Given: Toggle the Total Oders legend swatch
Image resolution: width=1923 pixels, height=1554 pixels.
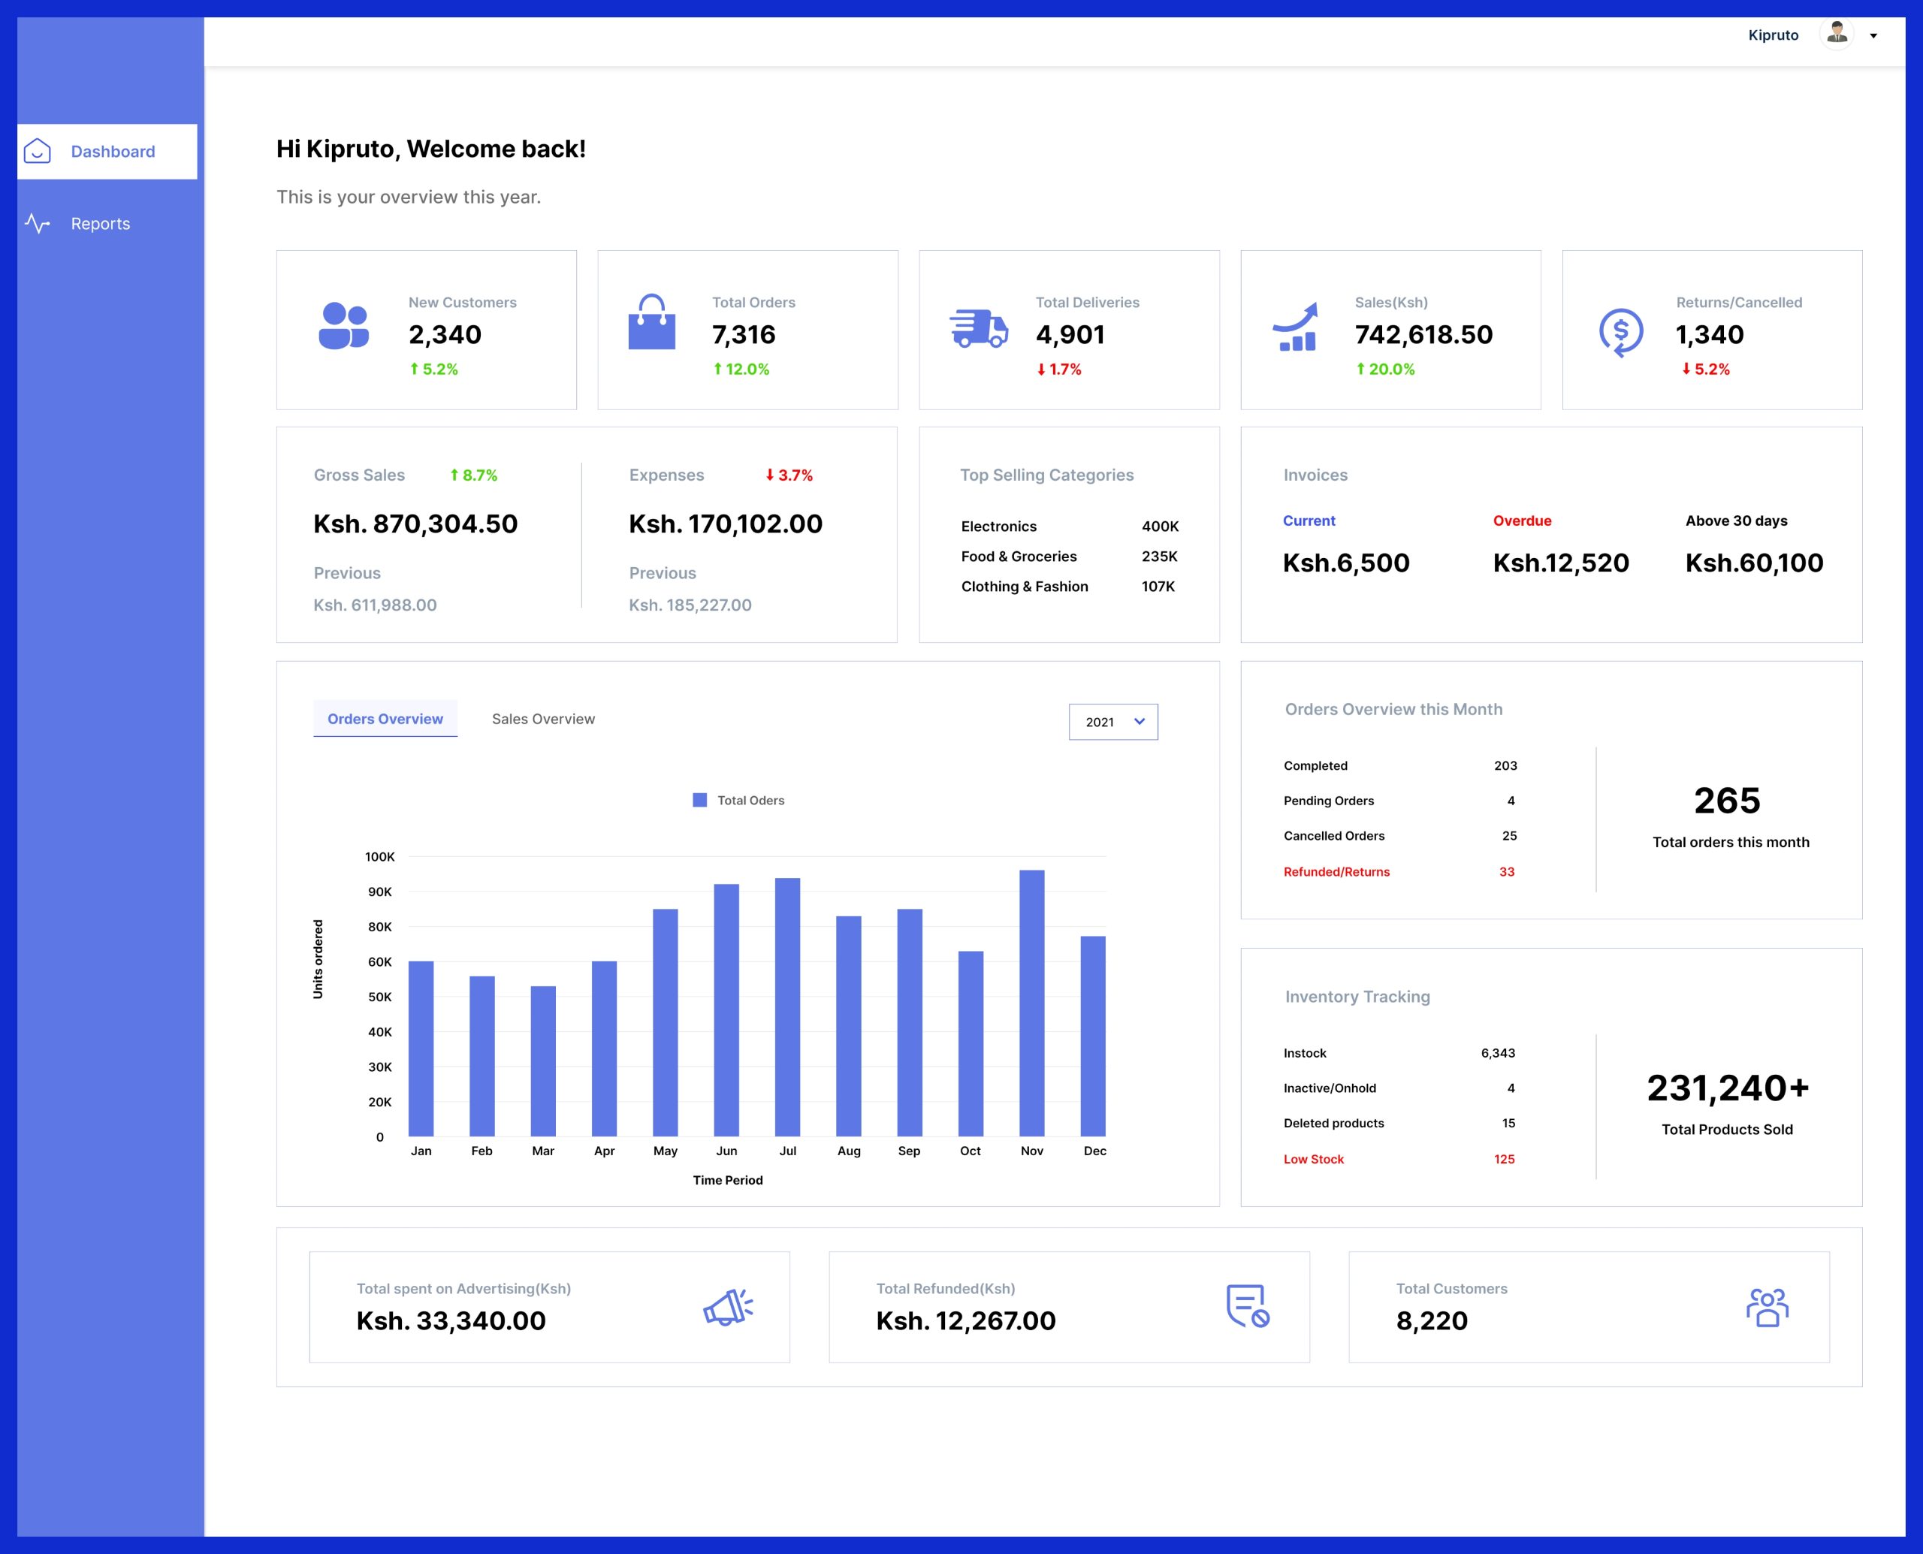Looking at the screenshot, I should (x=699, y=800).
